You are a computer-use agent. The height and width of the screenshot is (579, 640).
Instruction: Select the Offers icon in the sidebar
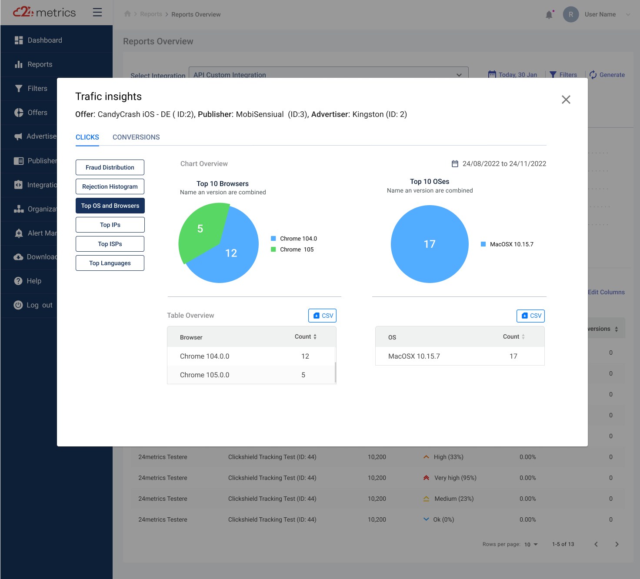(18, 112)
